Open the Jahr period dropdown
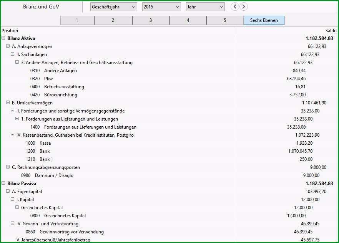 pos(205,7)
